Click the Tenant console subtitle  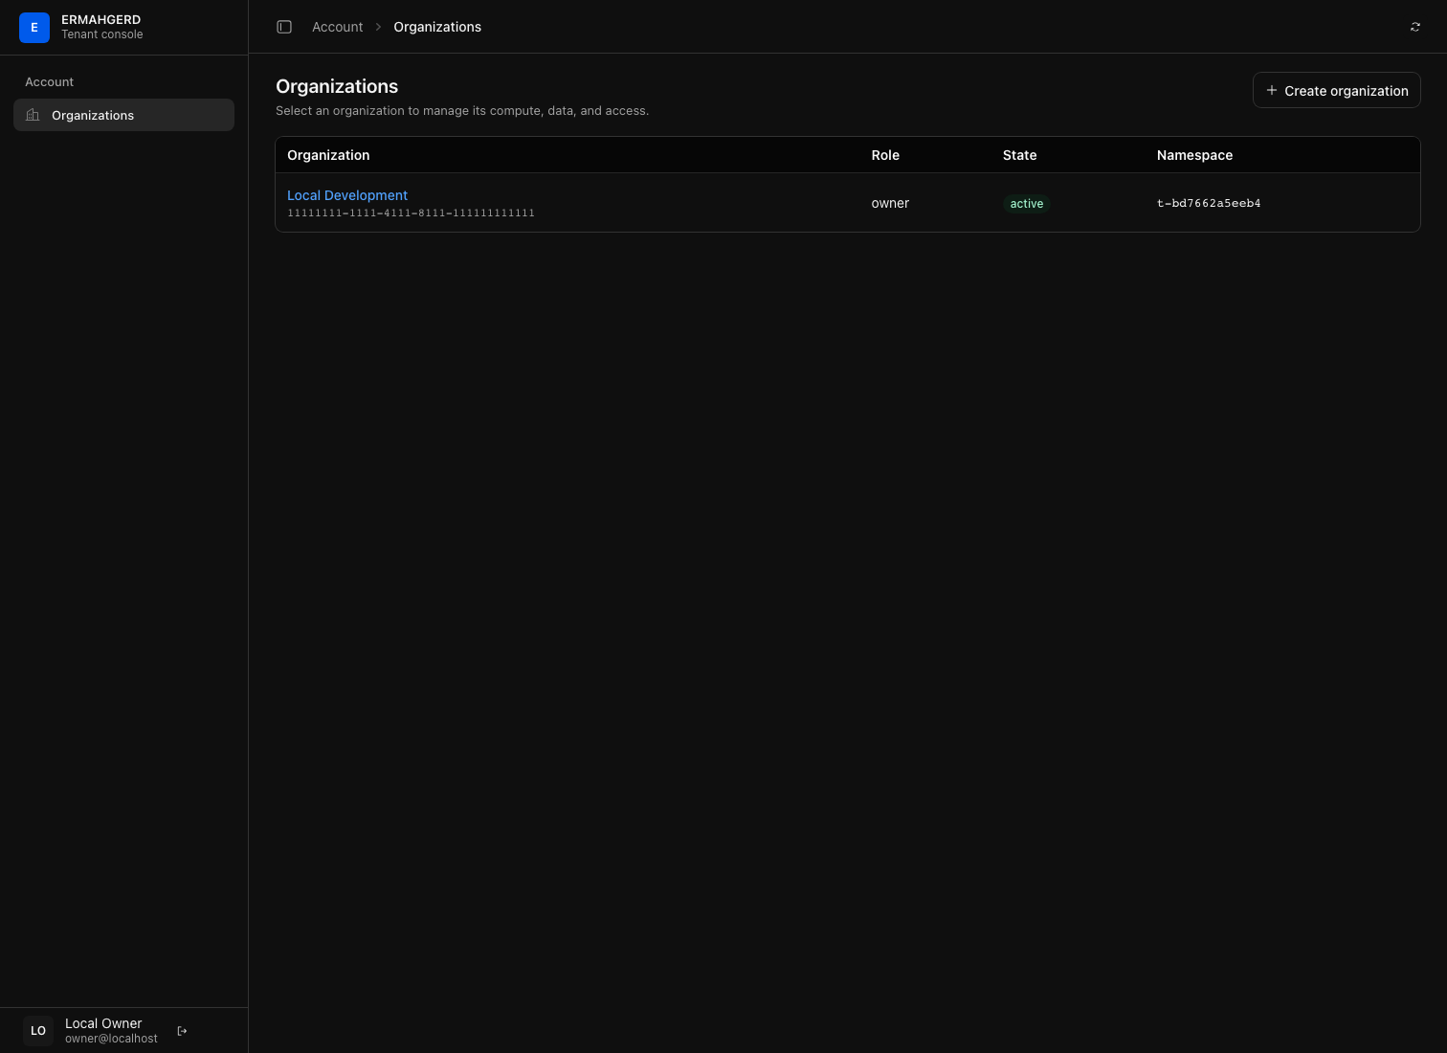tap(101, 34)
